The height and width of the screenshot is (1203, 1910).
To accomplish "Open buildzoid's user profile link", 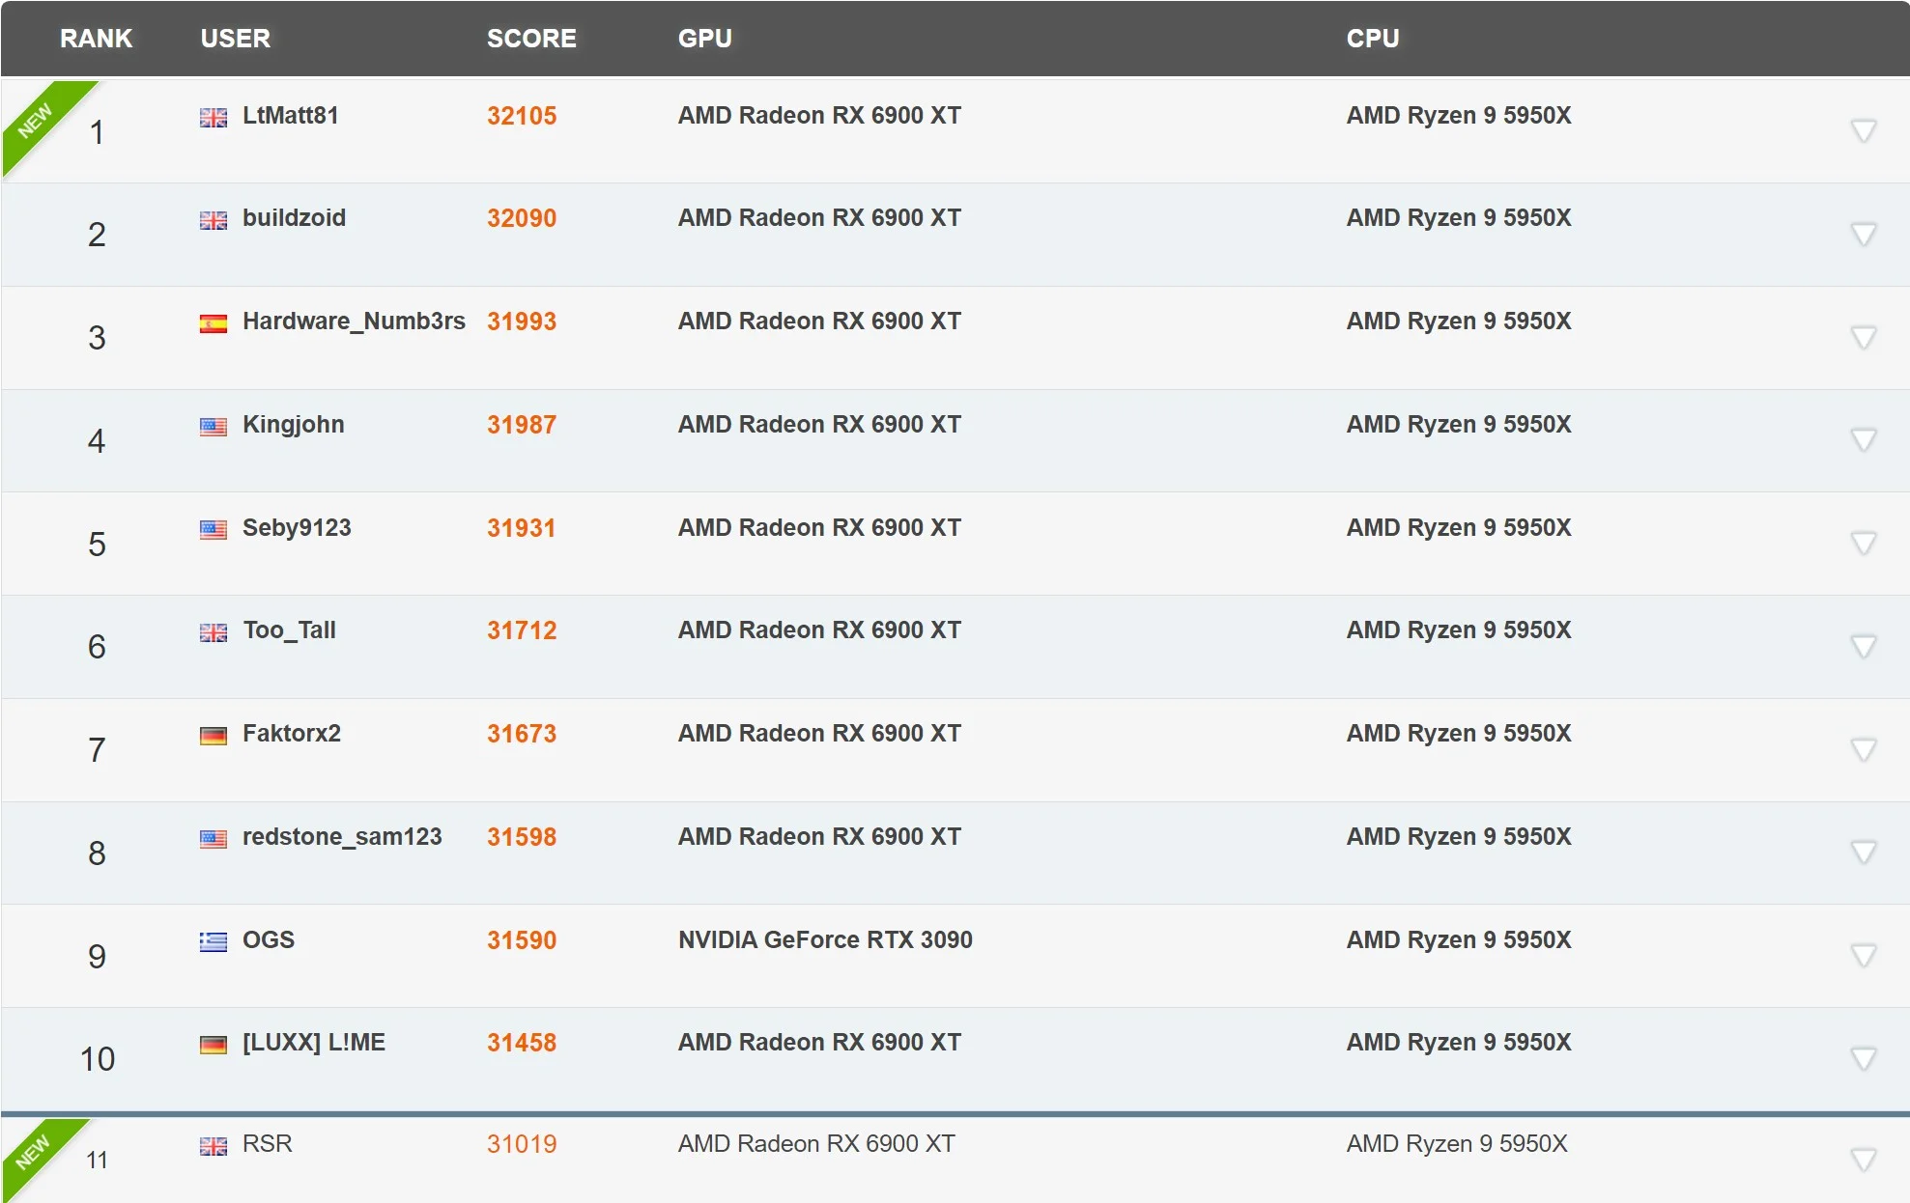I will coord(294,218).
